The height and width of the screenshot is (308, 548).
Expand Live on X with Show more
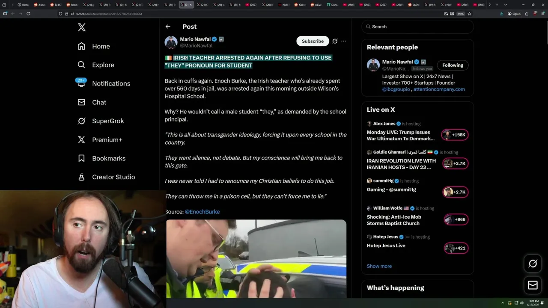click(379, 266)
